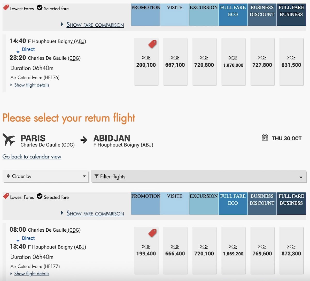Choose the XOF 720,100 Excursion return fare
The width and height of the screenshot is (310, 281).
(x=204, y=250)
